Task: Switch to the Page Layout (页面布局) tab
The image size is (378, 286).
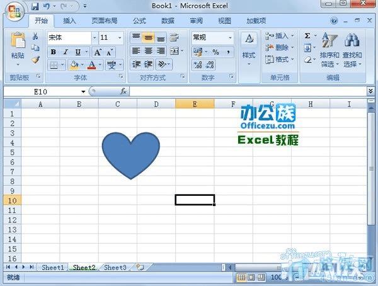Action: pos(105,21)
